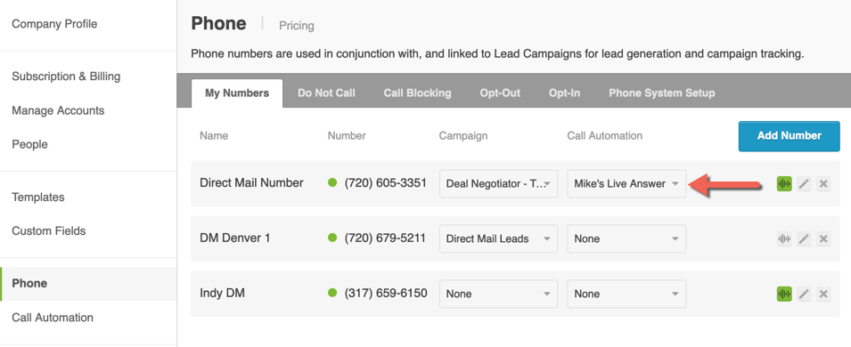The width and height of the screenshot is (851, 347).
Task: Click the Add Number button
Action: coord(790,136)
